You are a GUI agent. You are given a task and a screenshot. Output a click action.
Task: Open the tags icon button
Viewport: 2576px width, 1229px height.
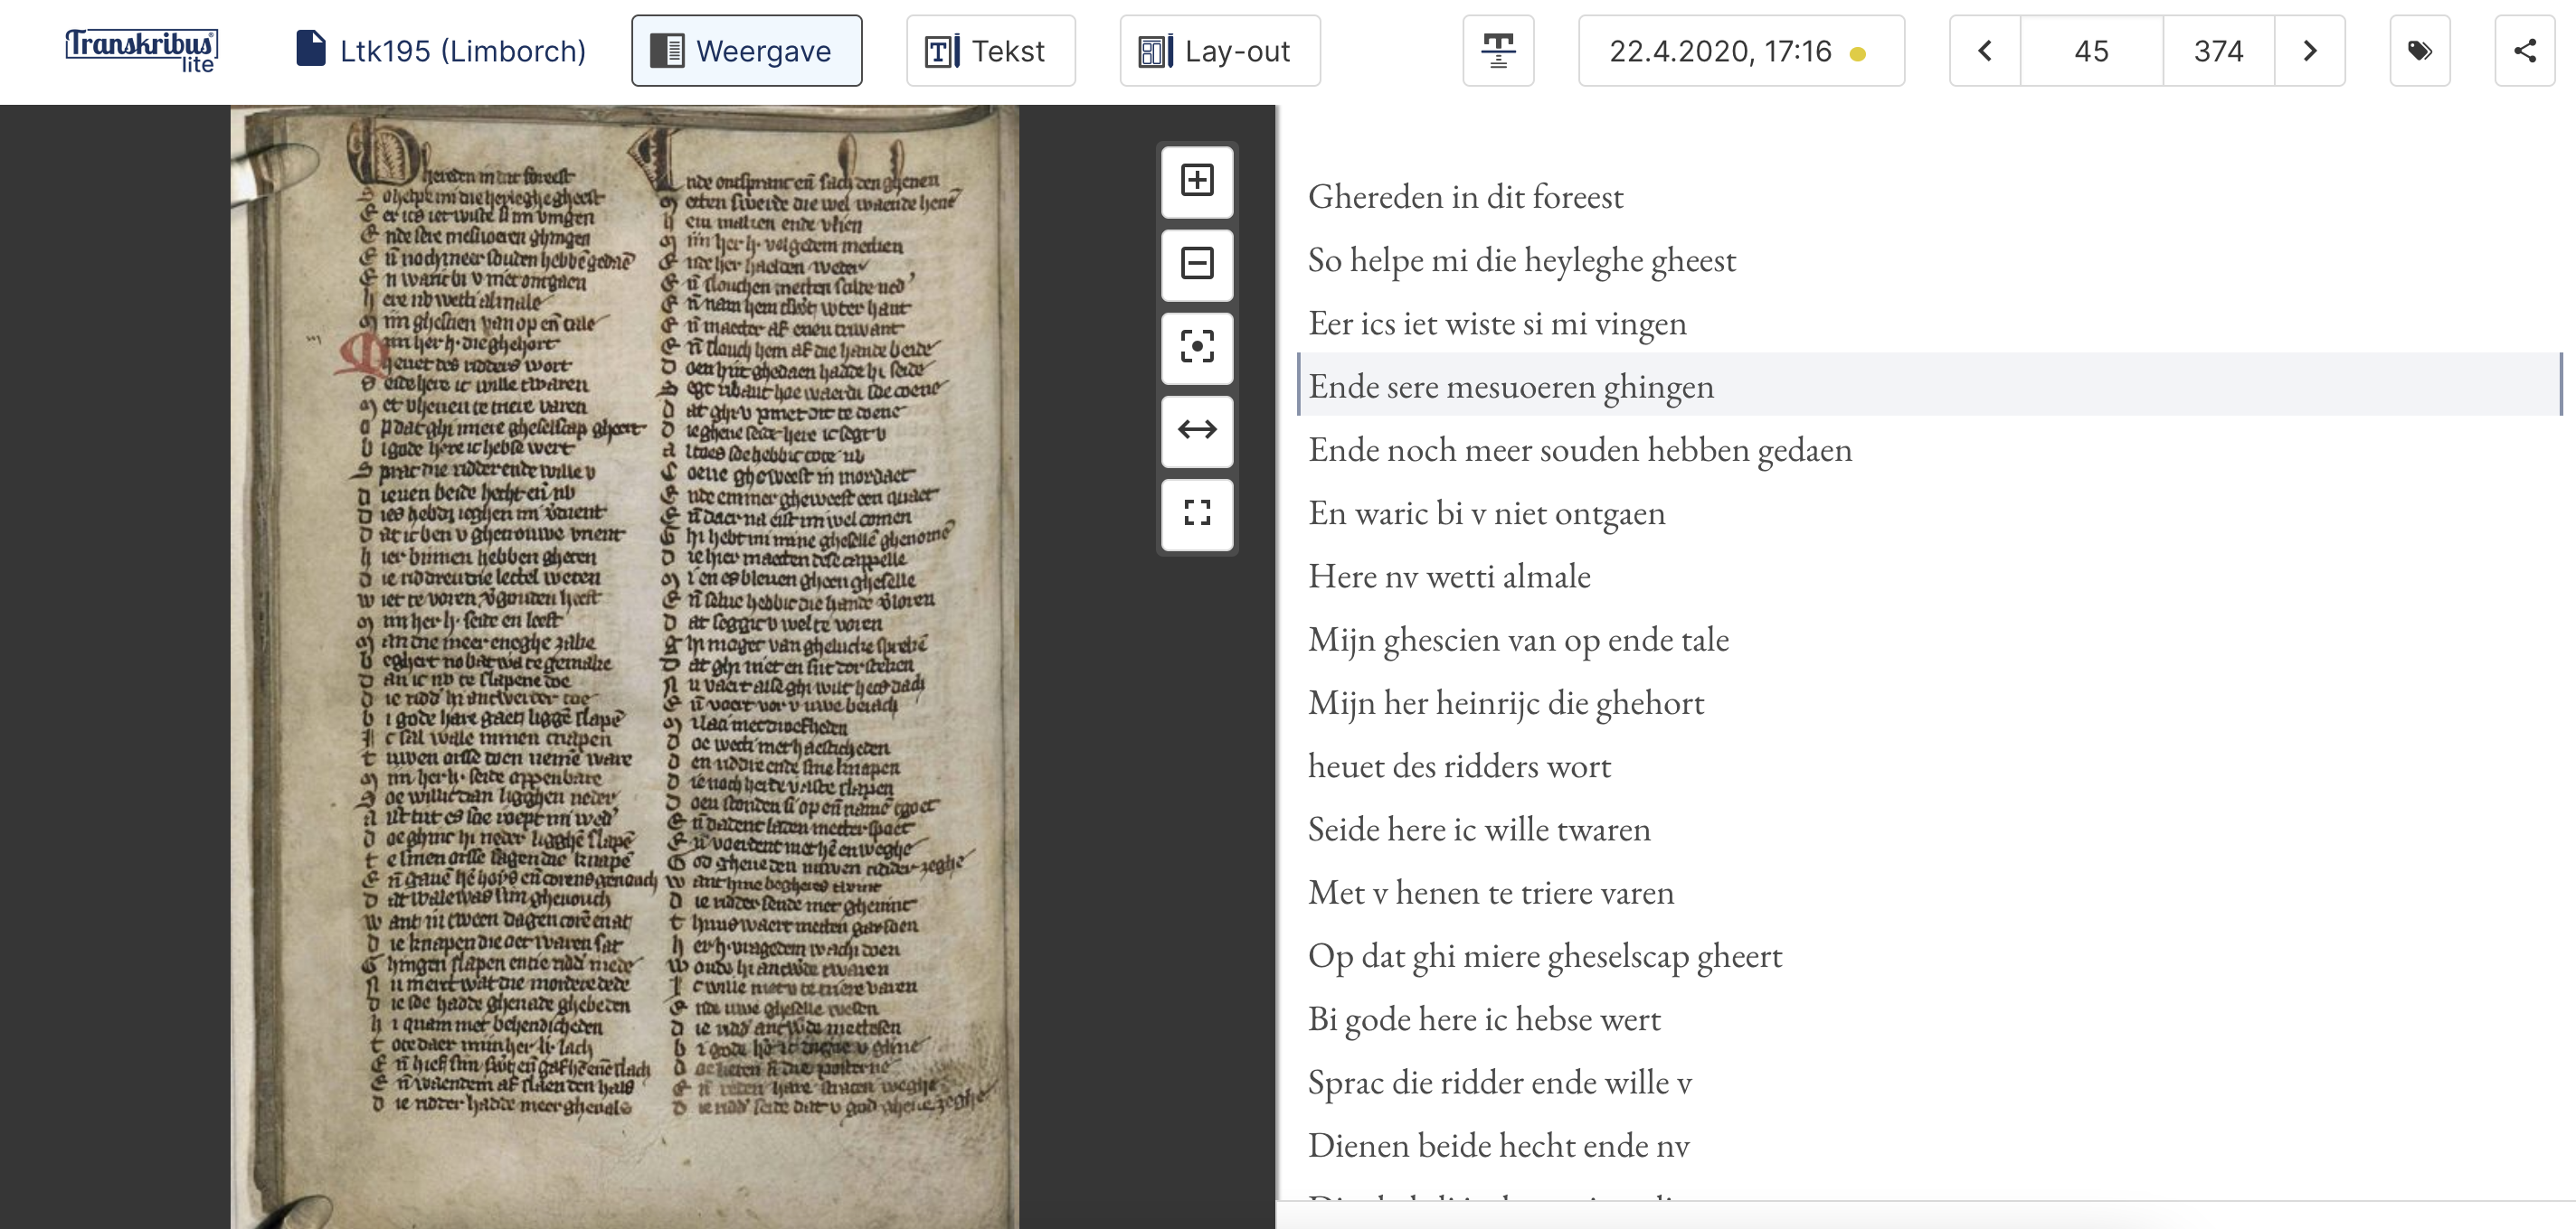tap(2419, 50)
